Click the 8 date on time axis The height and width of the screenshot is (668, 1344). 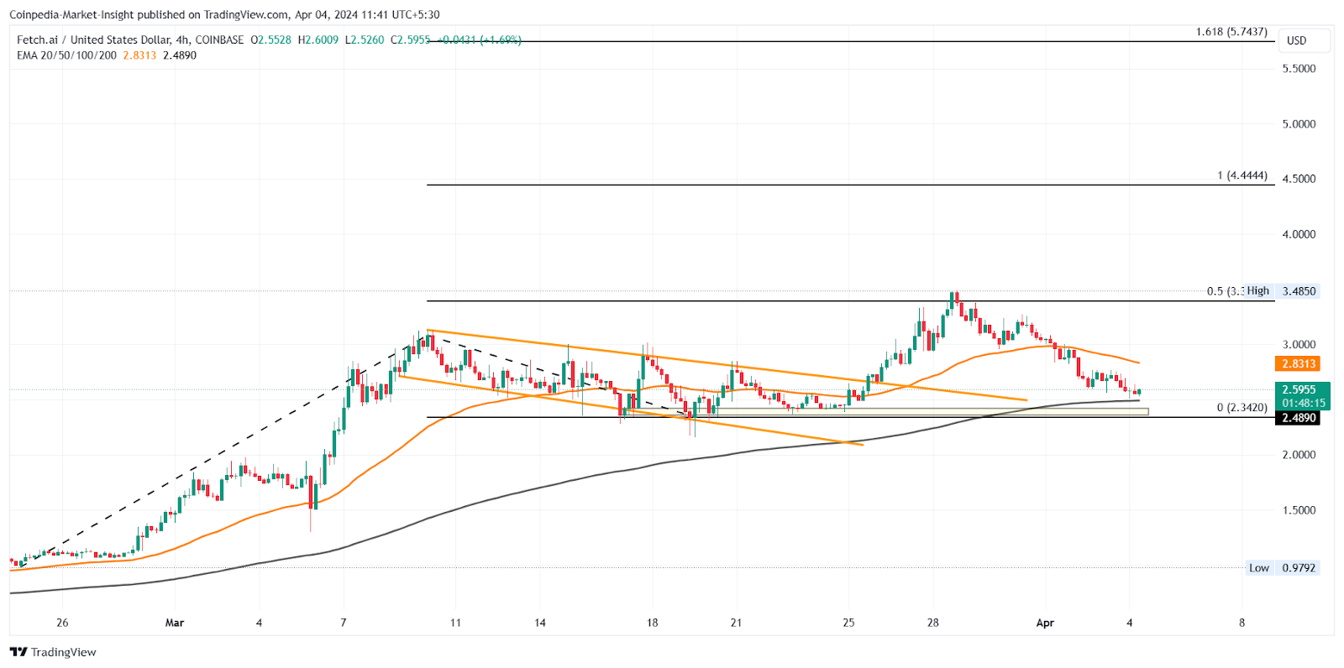tap(1242, 623)
